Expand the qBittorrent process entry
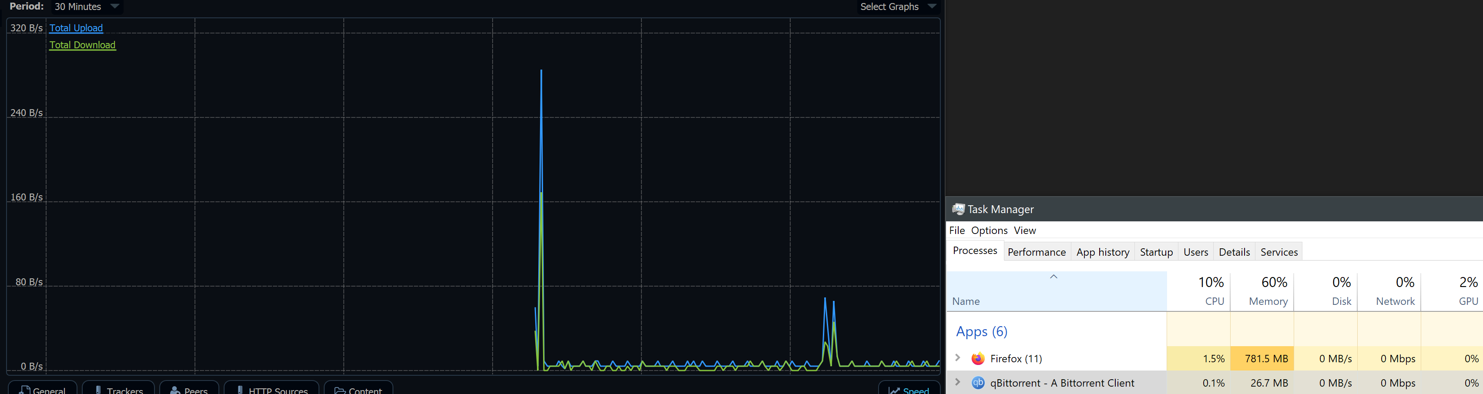The width and height of the screenshot is (1483, 394). coord(958,382)
